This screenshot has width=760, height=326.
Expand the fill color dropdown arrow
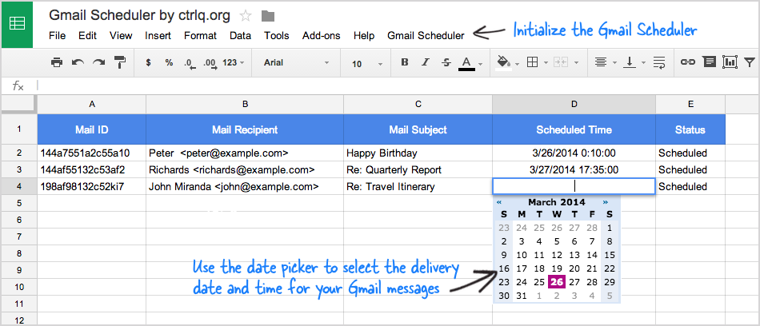(517, 63)
